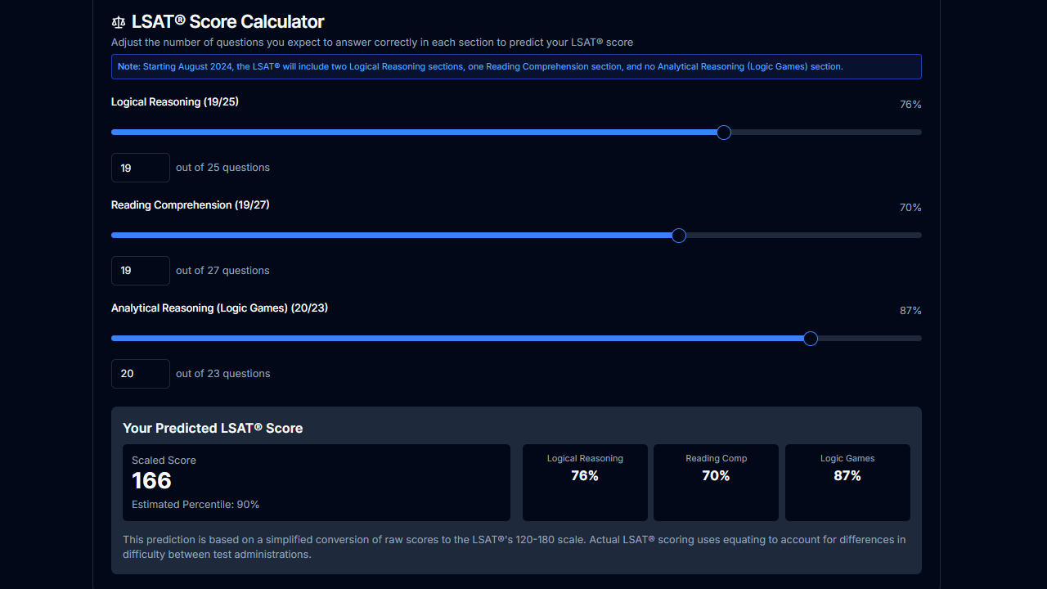Click the Logic Games 87% result card
Screen dimensions: 1047x589
847,483
